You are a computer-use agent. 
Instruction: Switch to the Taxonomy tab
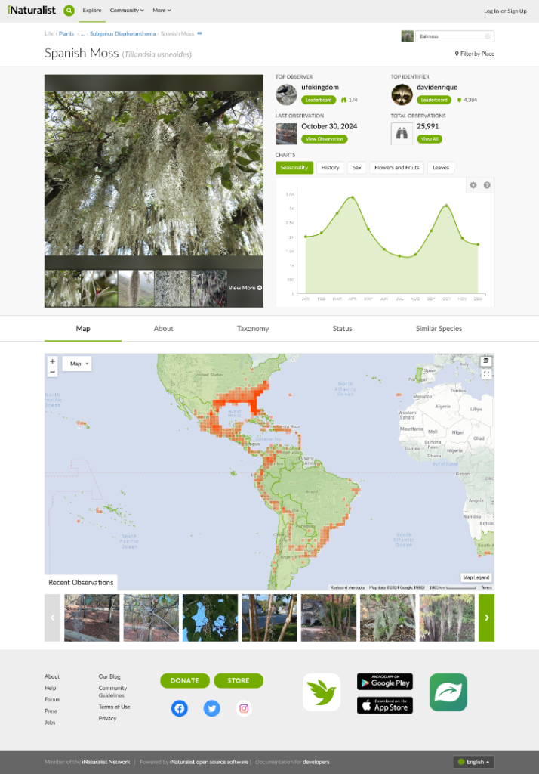pyautogui.click(x=252, y=328)
